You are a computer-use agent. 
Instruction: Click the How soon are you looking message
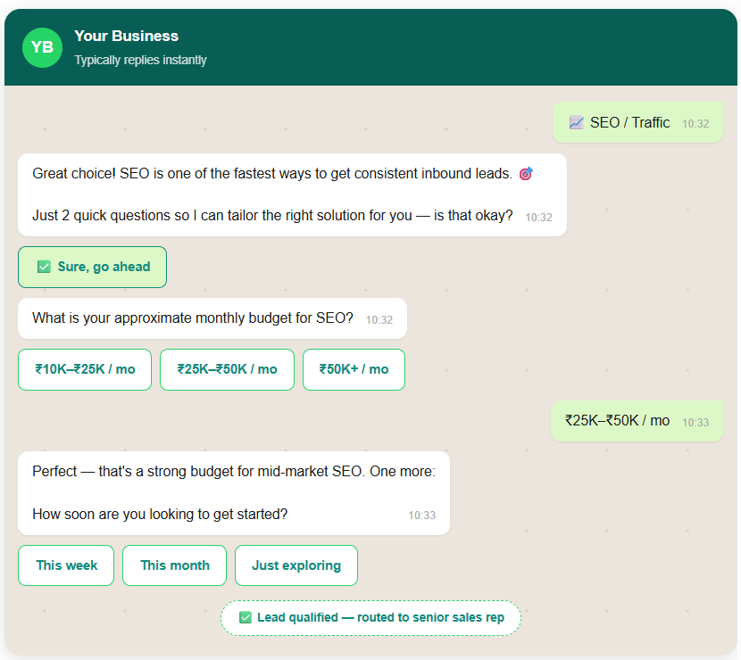pyautogui.click(x=233, y=492)
